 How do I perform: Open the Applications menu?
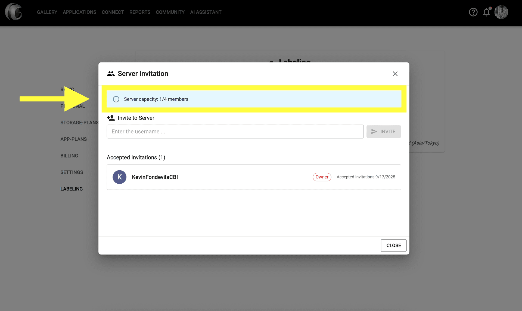click(x=79, y=12)
